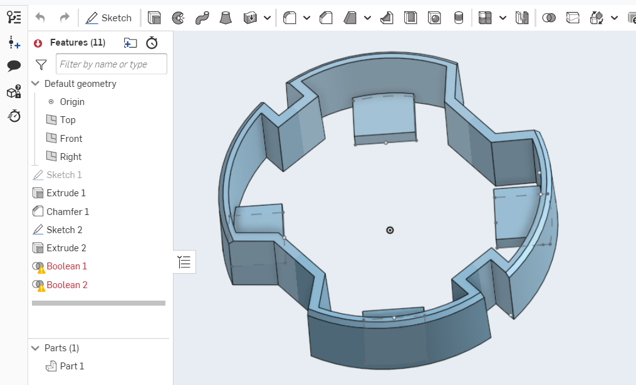Select the Hole tool
The image size is (636, 385).
pos(434,17)
